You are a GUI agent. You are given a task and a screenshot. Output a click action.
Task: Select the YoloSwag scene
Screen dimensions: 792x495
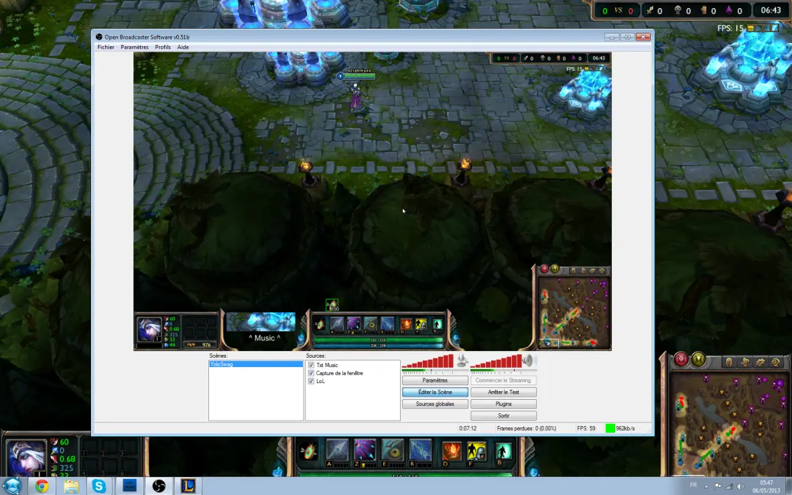pos(256,364)
